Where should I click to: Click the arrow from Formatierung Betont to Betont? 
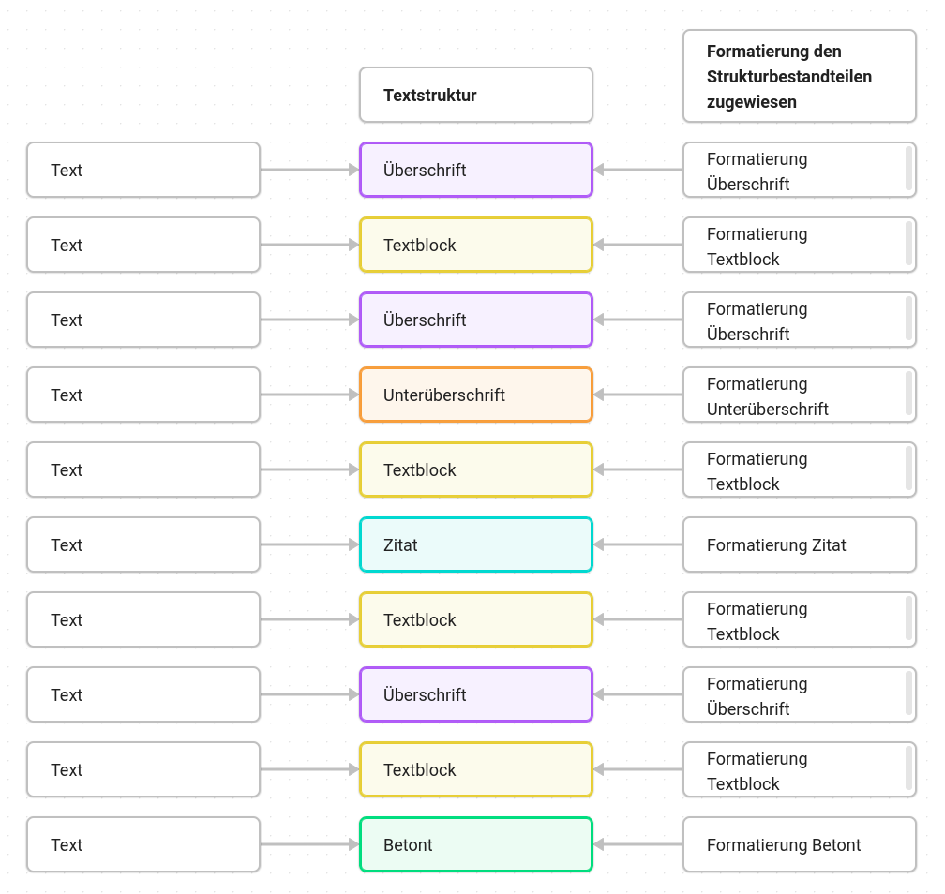[637, 844]
